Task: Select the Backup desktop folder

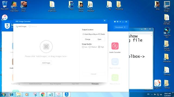Action: click(167, 84)
